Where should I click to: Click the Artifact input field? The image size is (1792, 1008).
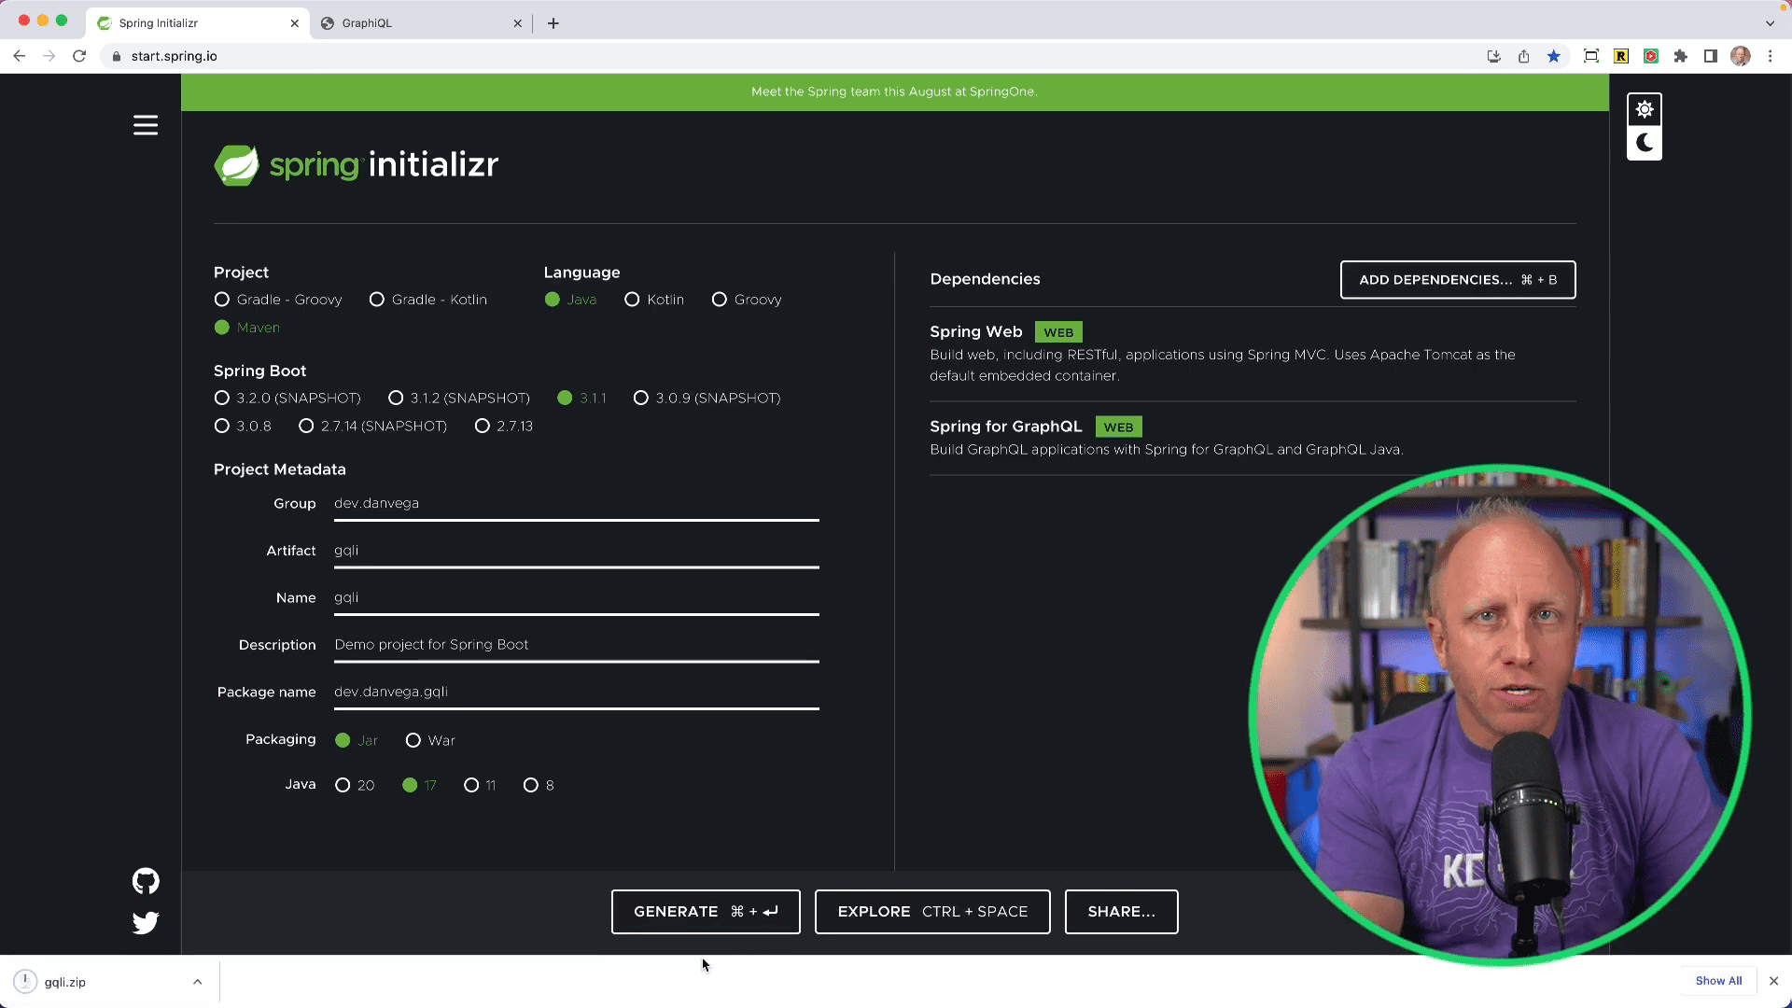click(x=576, y=551)
